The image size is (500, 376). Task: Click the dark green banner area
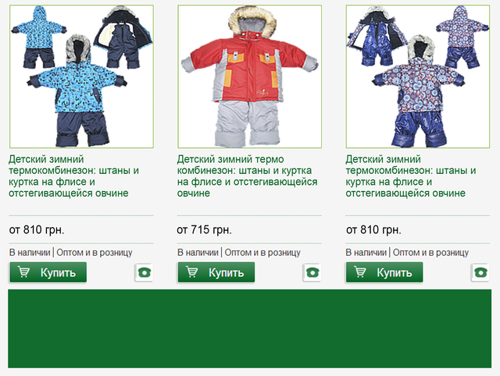pyautogui.click(x=250, y=328)
